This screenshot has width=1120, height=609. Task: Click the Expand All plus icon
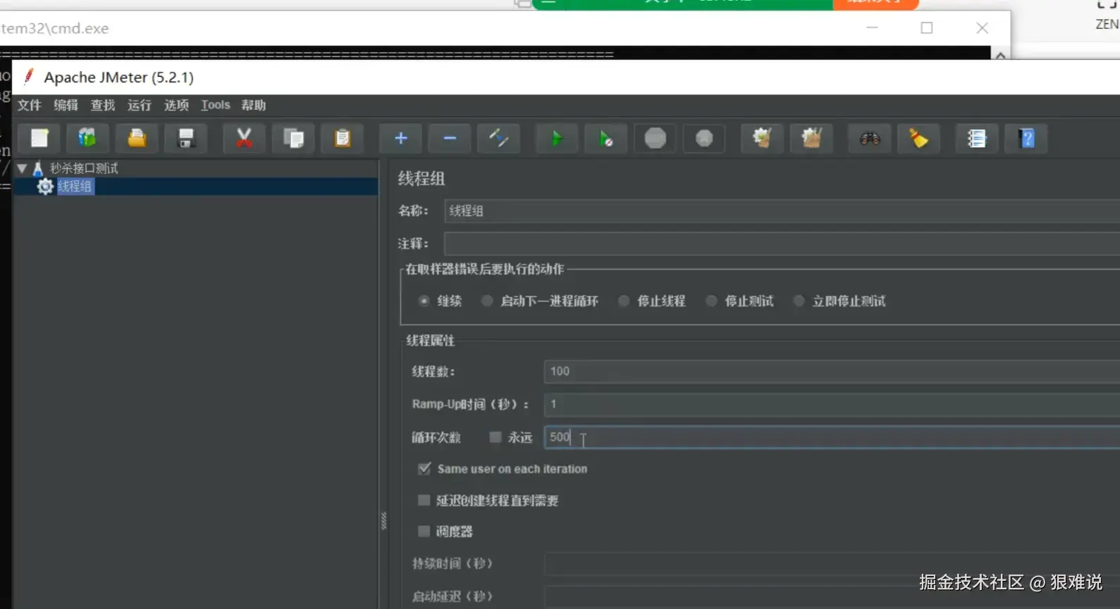(400, 138)
